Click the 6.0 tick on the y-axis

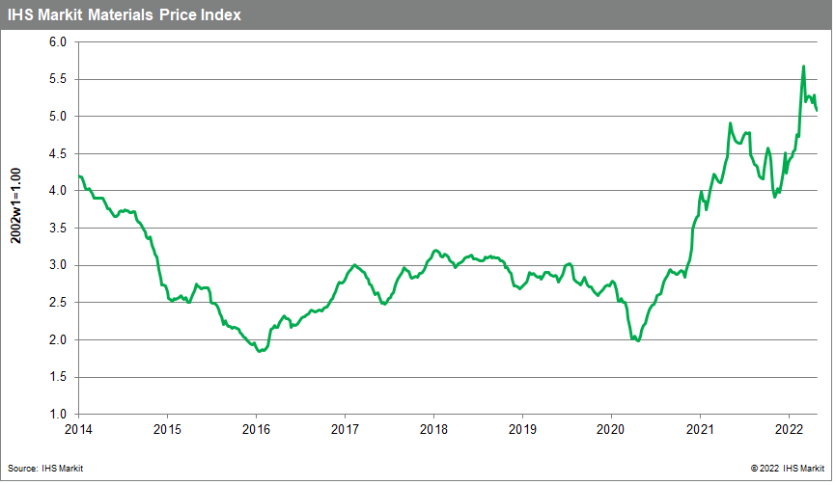(x=56, y=42)
